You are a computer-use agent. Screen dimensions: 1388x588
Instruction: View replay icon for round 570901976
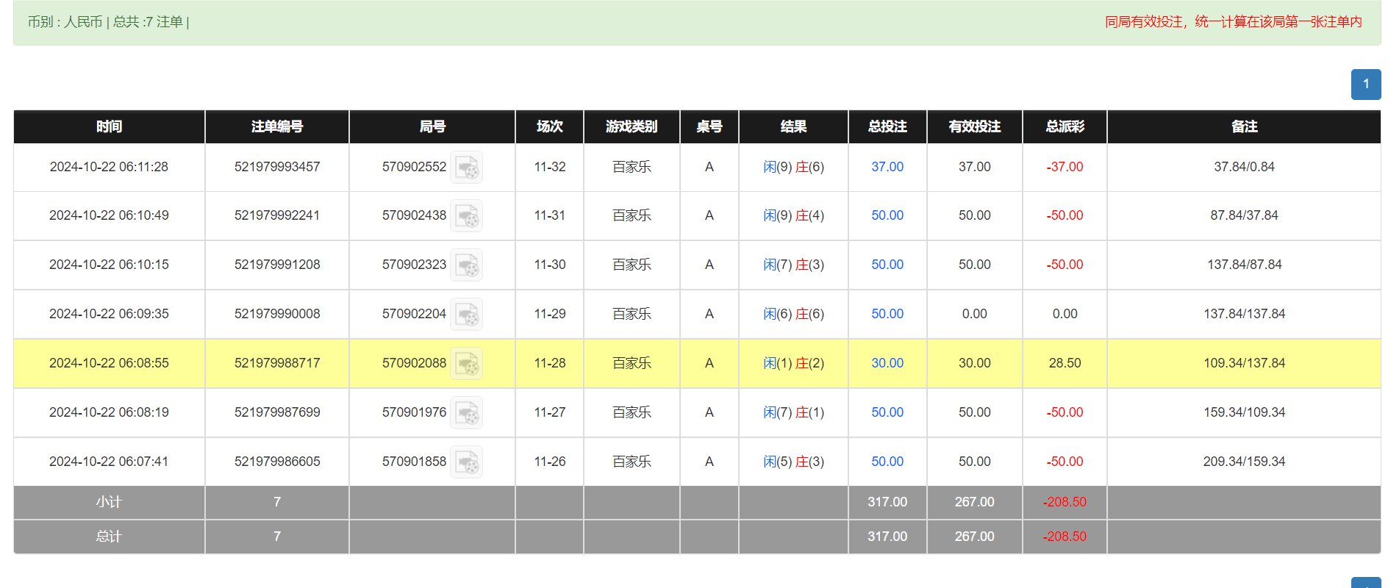tap(466, 413)
